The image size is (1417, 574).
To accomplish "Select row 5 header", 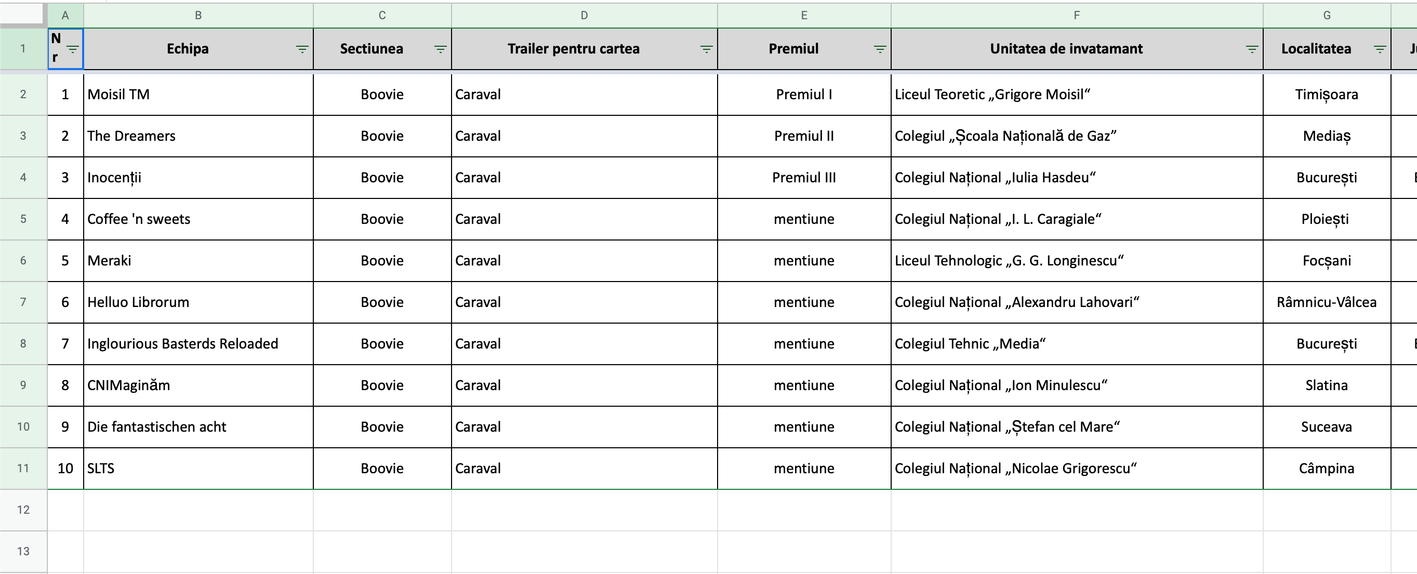I will coord(23,219).
